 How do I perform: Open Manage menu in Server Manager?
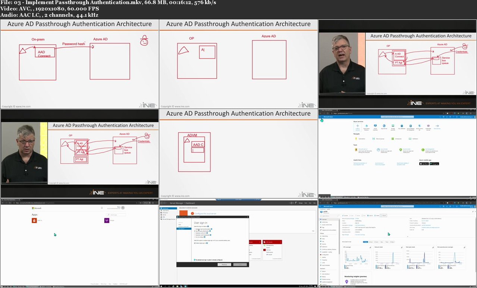(x=301, y=203)
